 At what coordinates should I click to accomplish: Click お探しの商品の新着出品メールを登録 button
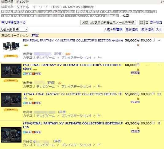click(108, 23)
